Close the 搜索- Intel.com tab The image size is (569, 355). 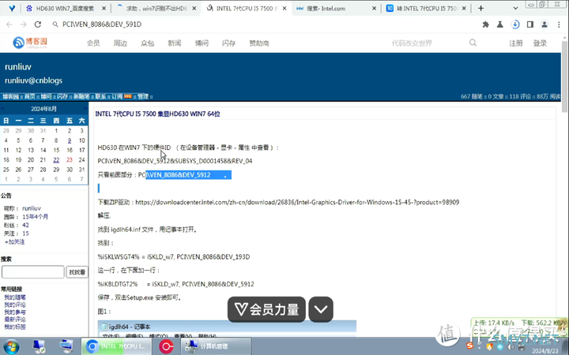[x=374, y=9]
